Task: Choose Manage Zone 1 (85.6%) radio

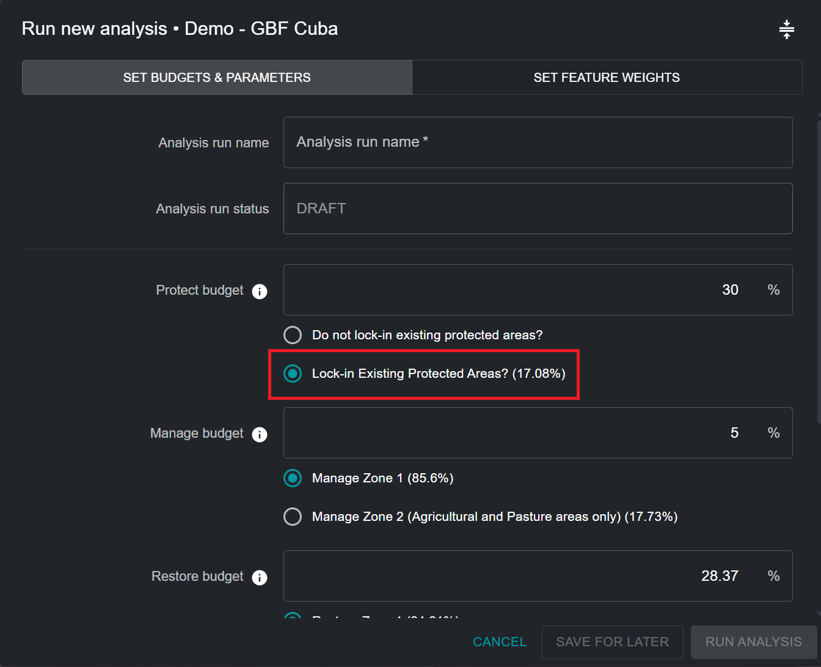Action: tap(293, 478)
